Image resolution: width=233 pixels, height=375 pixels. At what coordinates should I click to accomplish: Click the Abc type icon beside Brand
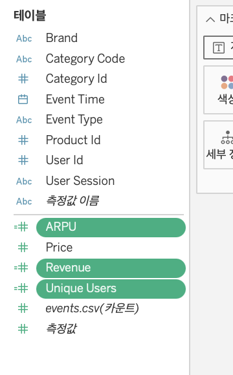[x=24, y=38]
